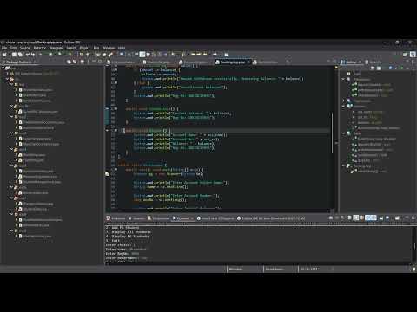Click the 'Enter Account Holder Name' println line

pyautogui.click(x=182, y=183)
